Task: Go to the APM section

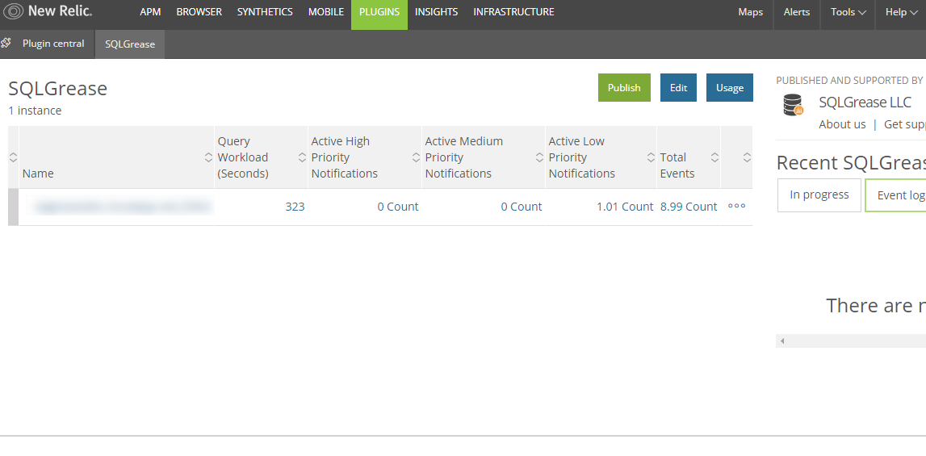Action: 150,12
